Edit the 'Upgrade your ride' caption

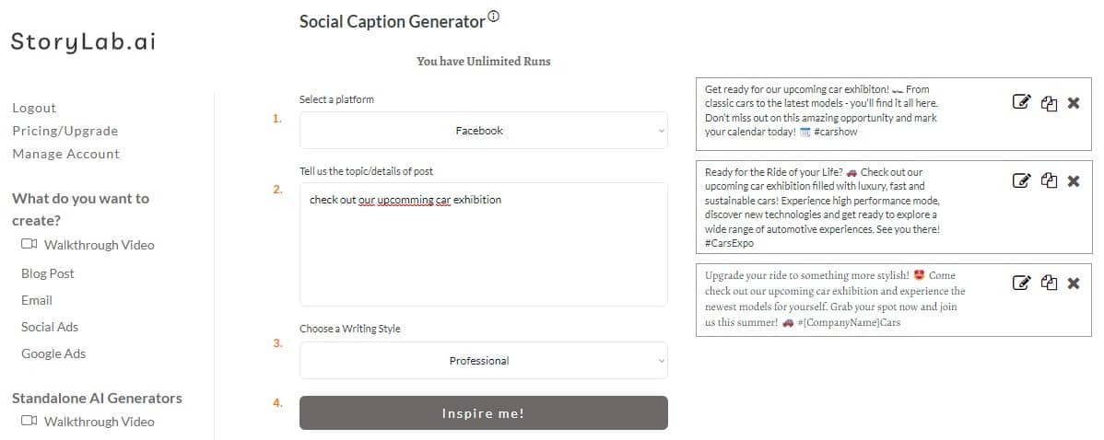[x=1021, y=283]
